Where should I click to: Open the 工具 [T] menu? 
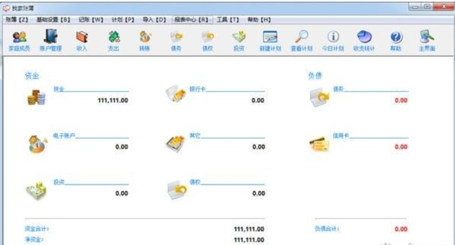228,20
